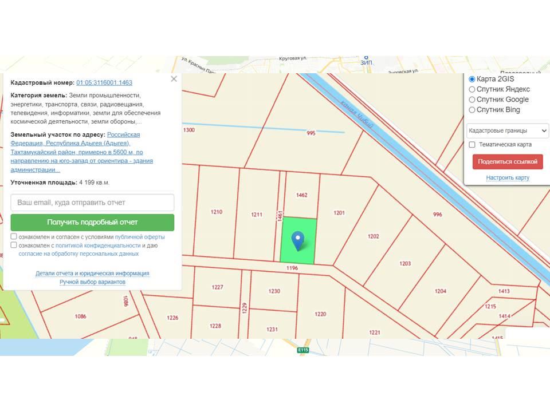Select Спутник Яндекс map layer
The height and width of the screenshot is (412, 550).
point(472,89)
